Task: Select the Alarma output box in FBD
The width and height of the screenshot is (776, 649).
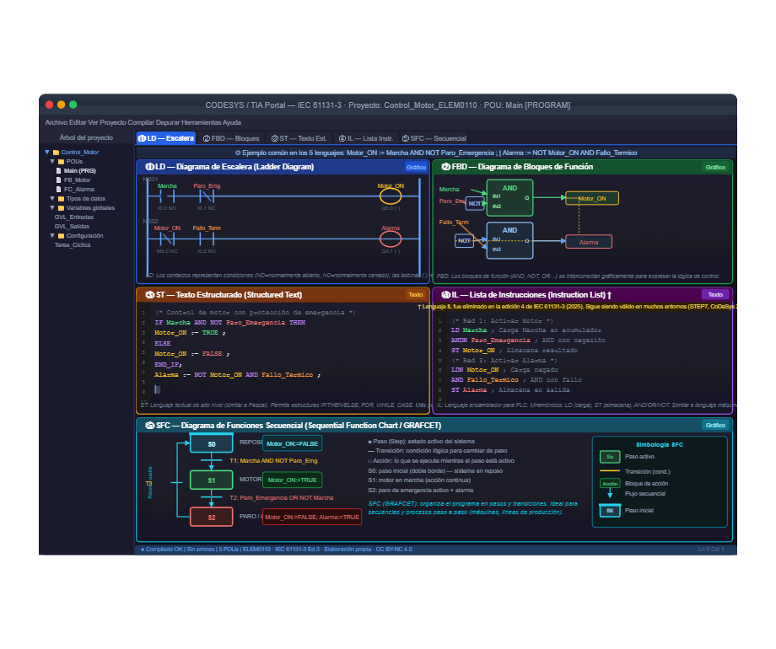Action: coord(589,242)
